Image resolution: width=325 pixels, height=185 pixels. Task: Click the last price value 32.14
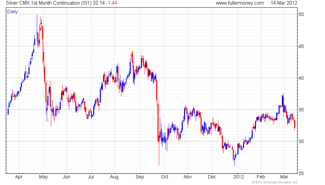tap(99, 3)
